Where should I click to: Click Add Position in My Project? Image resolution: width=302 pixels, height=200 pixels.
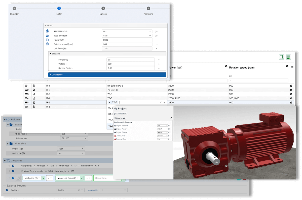pyautogui.click(x=120, y=113)
